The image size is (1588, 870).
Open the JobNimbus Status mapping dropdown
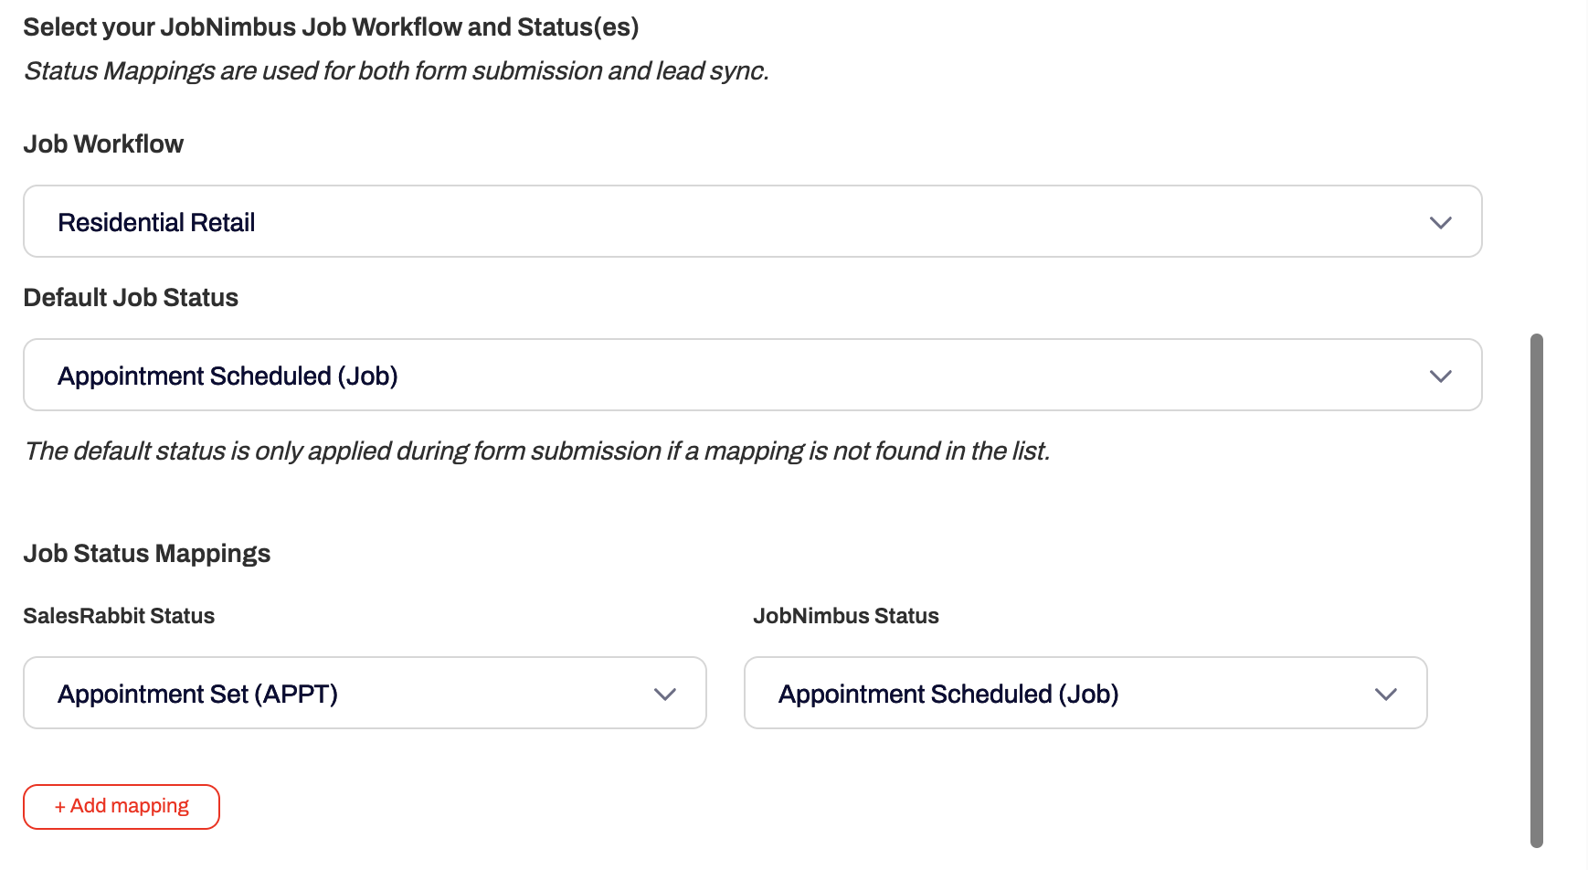point(1085,693)
